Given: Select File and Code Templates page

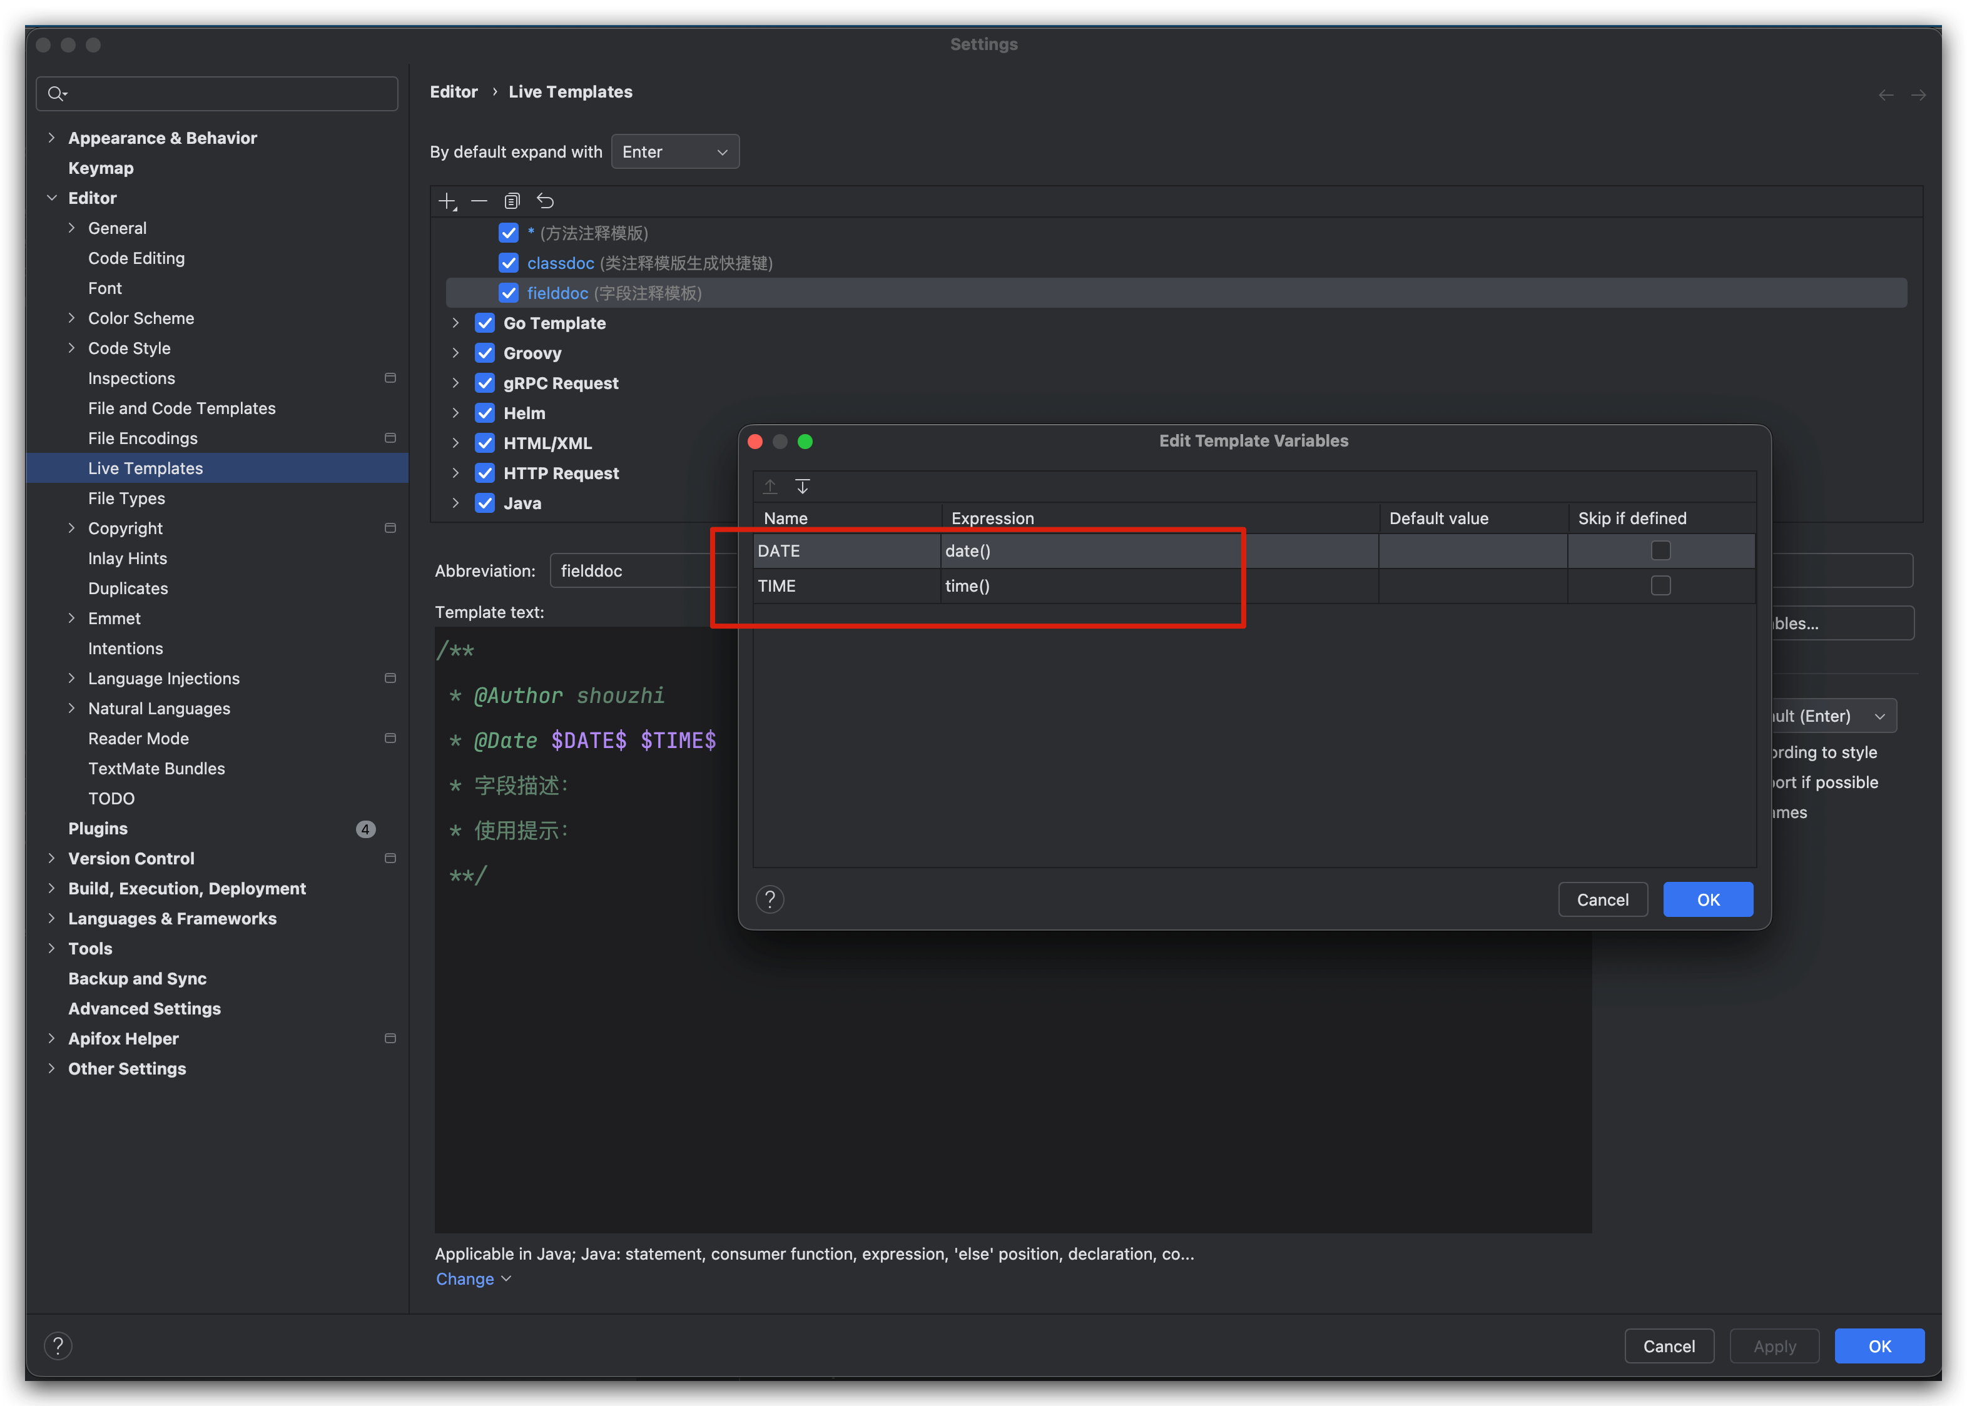Looking at the screenshot, I should click(x=181, y=408).
